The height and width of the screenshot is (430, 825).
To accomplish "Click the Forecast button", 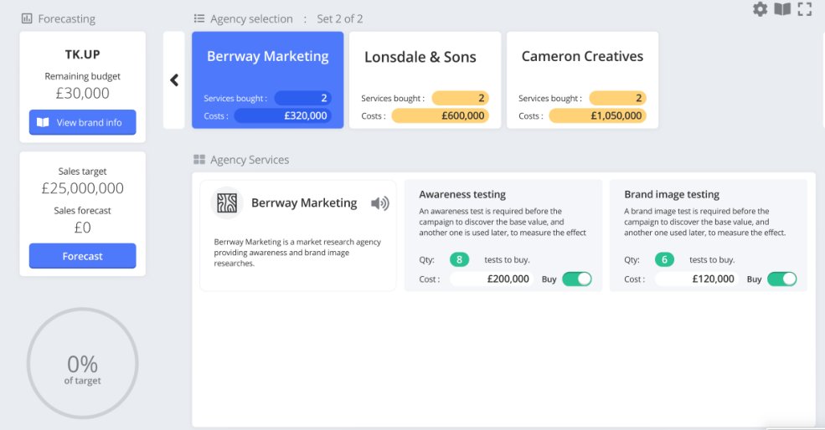I will [83, 256].
